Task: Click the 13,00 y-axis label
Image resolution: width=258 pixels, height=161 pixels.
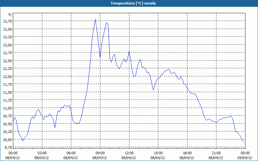Action: pyautogui.click(x=7, y=45)
